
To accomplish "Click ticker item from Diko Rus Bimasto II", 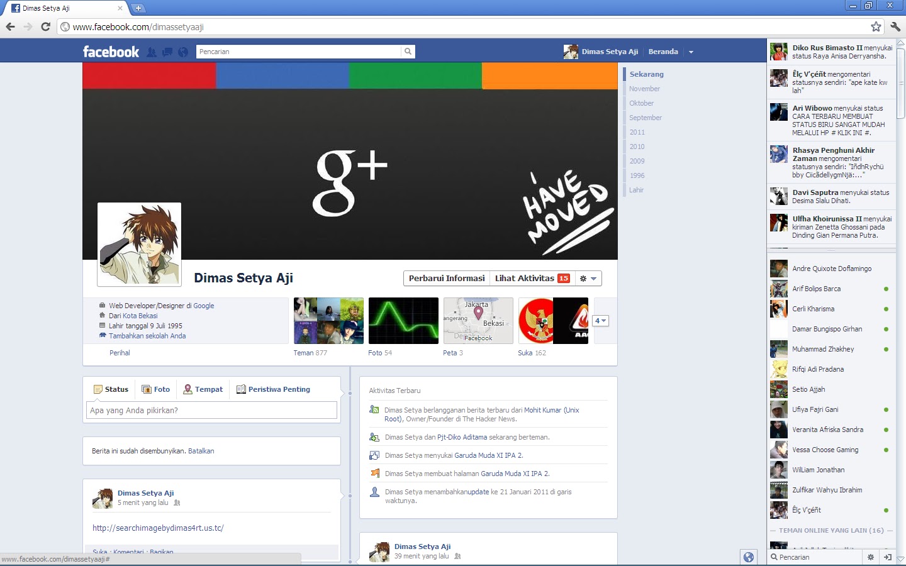I will point(830,52).
